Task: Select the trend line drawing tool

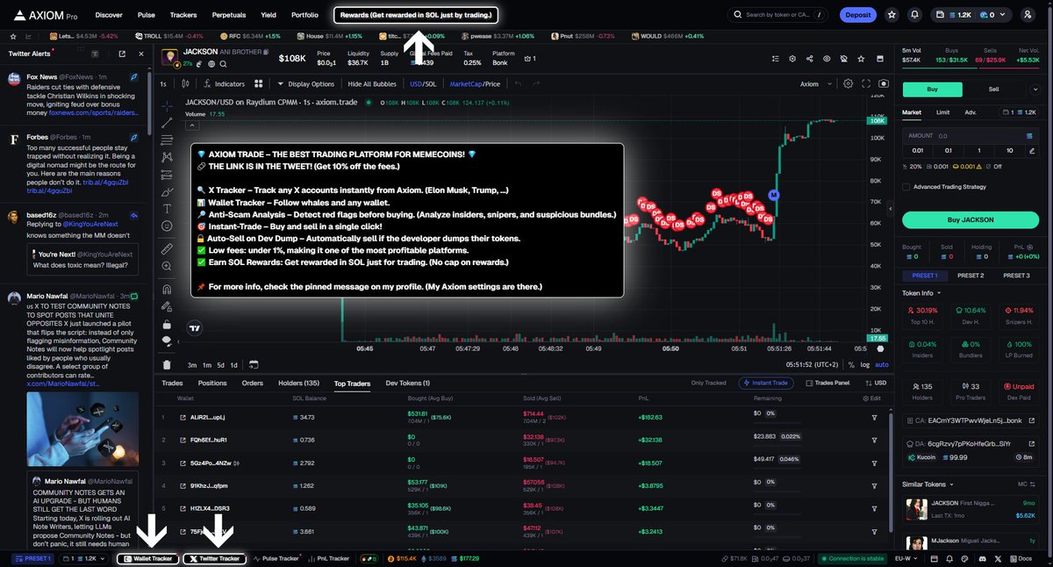Action: point(167,124)
